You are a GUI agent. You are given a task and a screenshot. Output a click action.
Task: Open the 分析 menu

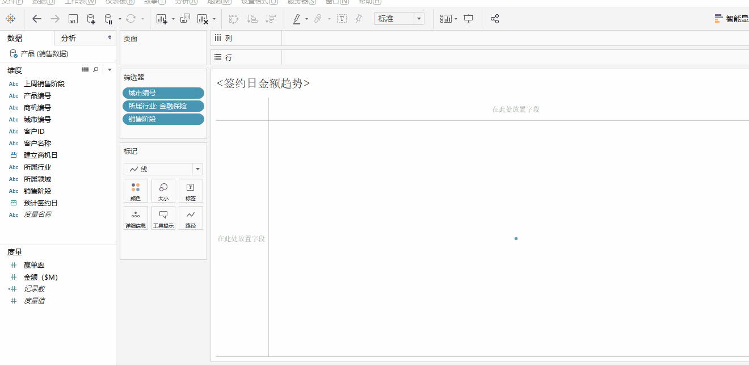click(x=186, y=2)
